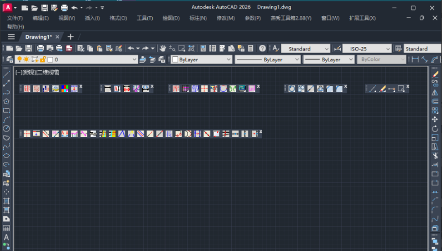
Task: Open Layer Properties Manager icon
Action: tap(9, 60)
